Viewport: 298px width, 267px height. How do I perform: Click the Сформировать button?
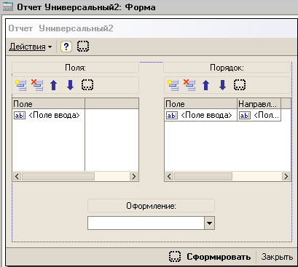coord(219,257)
